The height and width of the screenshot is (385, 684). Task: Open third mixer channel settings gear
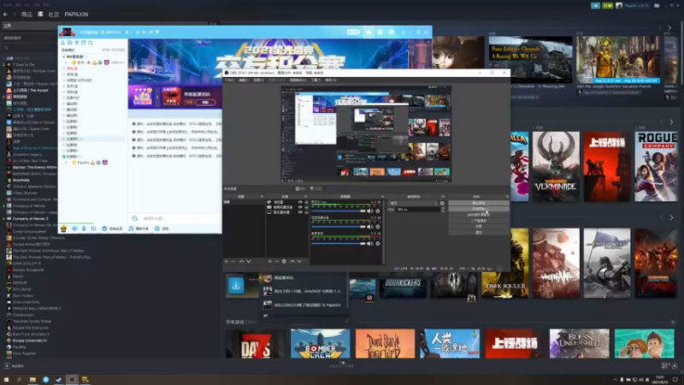pyautogui.click(x=378, y=244)
